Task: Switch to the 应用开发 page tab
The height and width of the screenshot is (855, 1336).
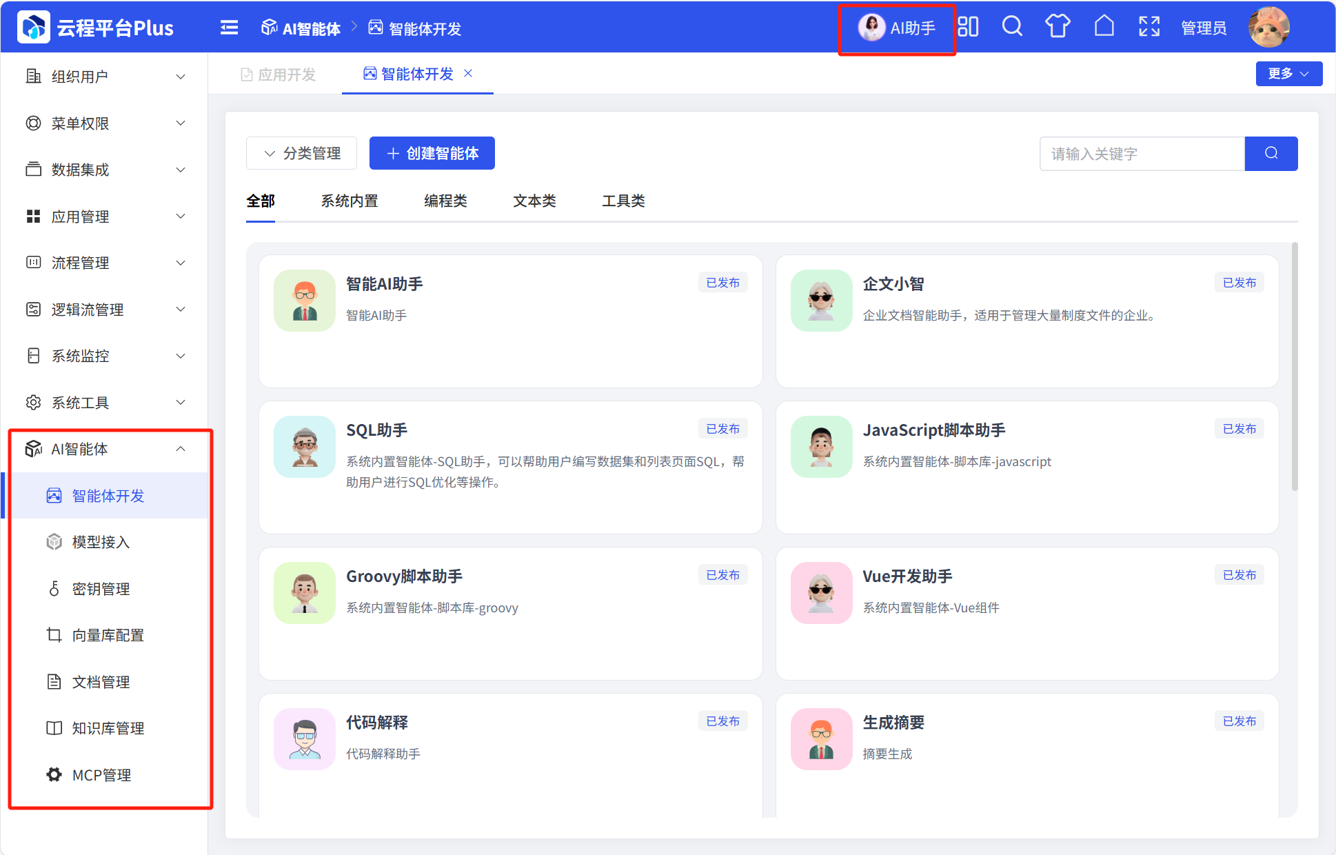Action: 278,74
